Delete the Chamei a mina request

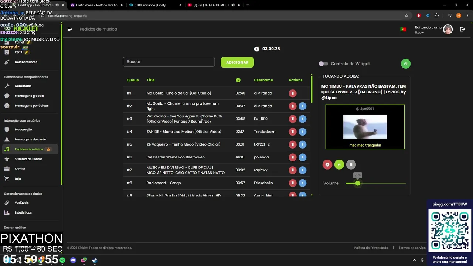pyautogui.click(x=292, y=106)
